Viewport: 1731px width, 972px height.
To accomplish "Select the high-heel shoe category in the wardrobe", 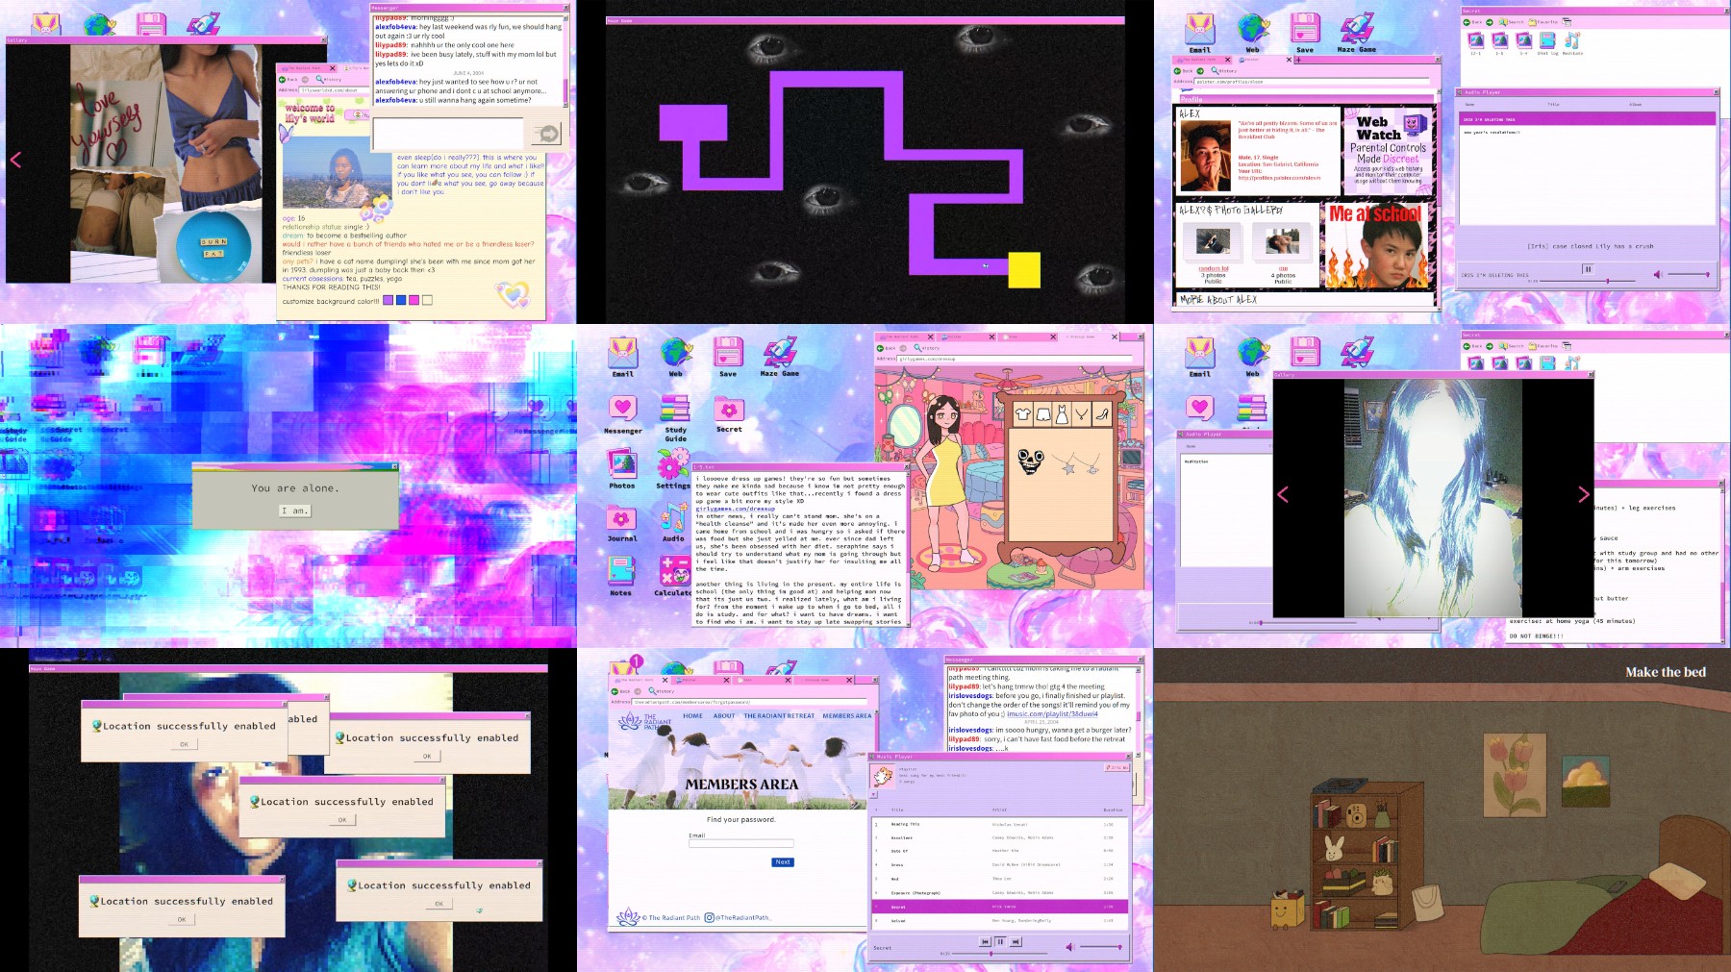I will coord(1102,414).
